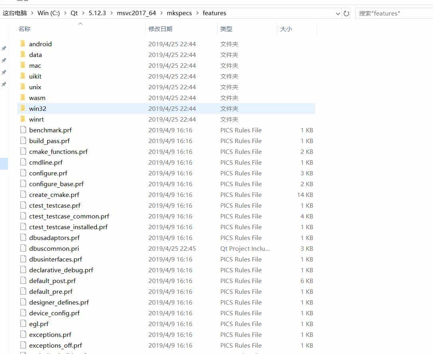Click the android folder icon
This screenshot has width=433, height=354.
(23, 44)
